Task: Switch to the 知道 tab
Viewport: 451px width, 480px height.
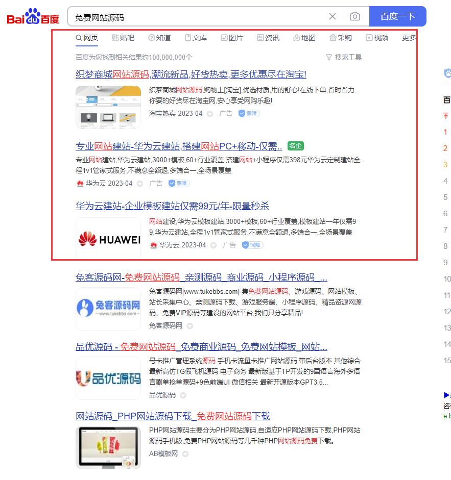Action: pos(159,38)
